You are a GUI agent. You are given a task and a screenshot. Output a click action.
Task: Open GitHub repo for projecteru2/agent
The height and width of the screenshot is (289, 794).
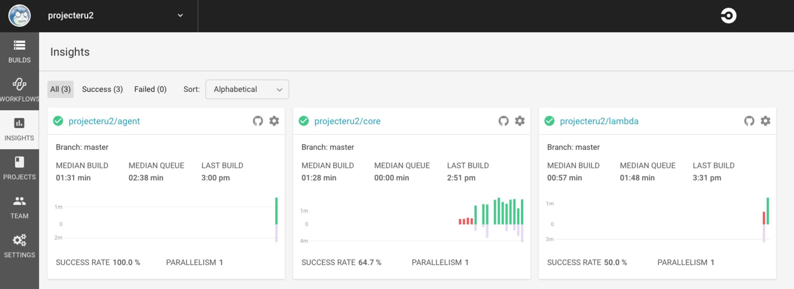pyautogui.click(x=258, y=121)
